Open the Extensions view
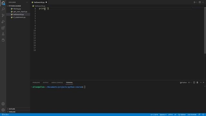Screen dimensions: 206x116 click(x=3, y=28)
